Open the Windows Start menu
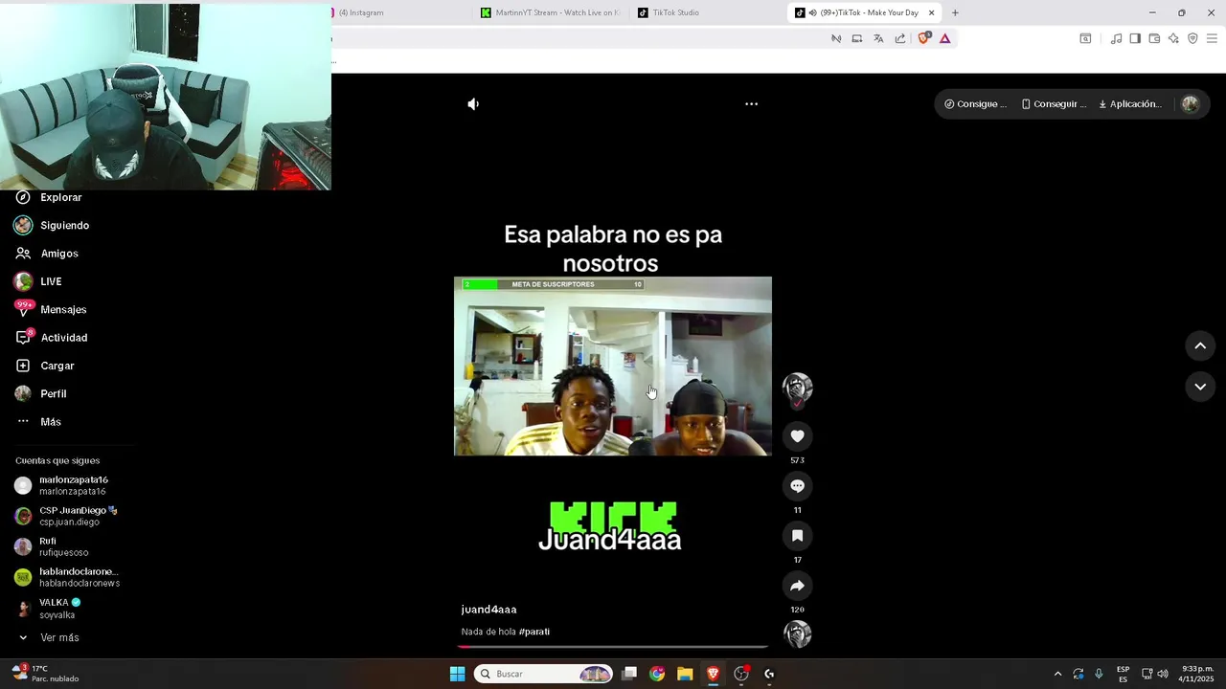 coord(458,674)
